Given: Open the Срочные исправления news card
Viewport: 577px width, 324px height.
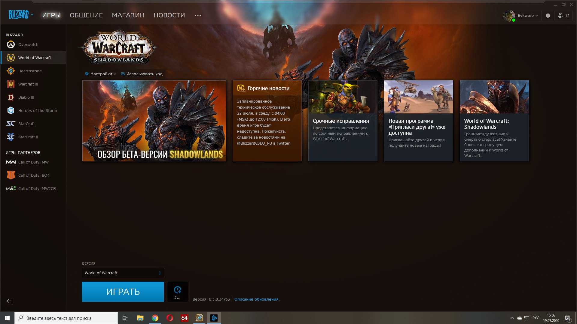Looking at the screenshot, I should click(x=343, y=121).
